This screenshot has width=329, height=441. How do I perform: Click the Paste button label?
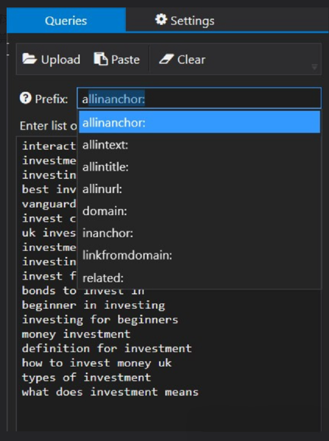[x=125, y=60]
